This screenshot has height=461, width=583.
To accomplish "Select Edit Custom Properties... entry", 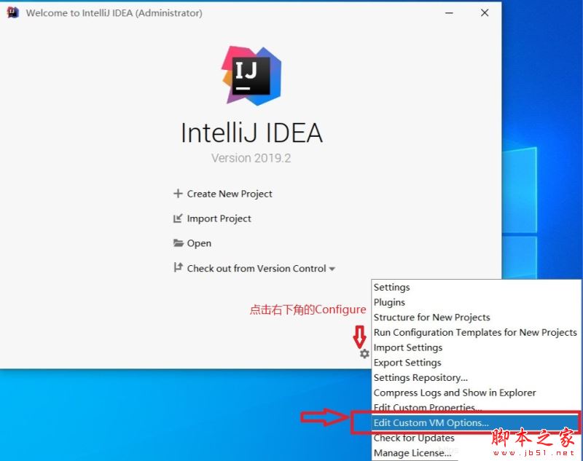I will pos(476,406).
